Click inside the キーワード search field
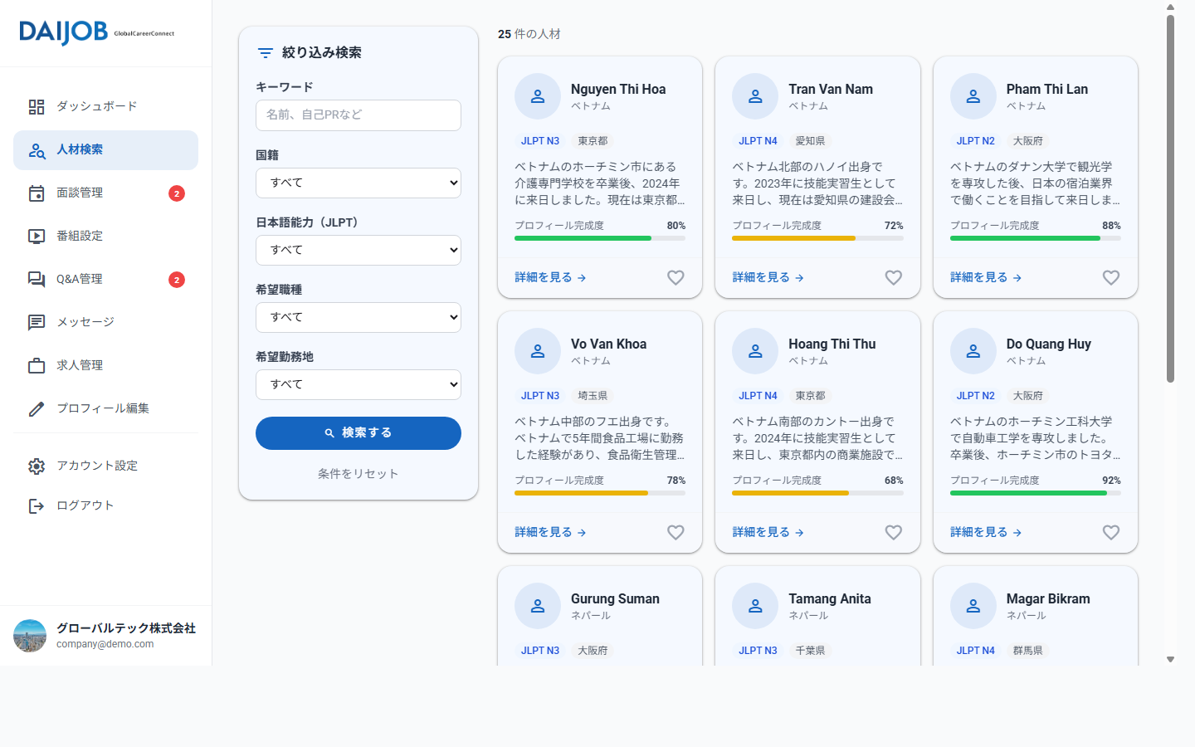This screenshot has height=747, width=1195. click(x=358, y=115)
